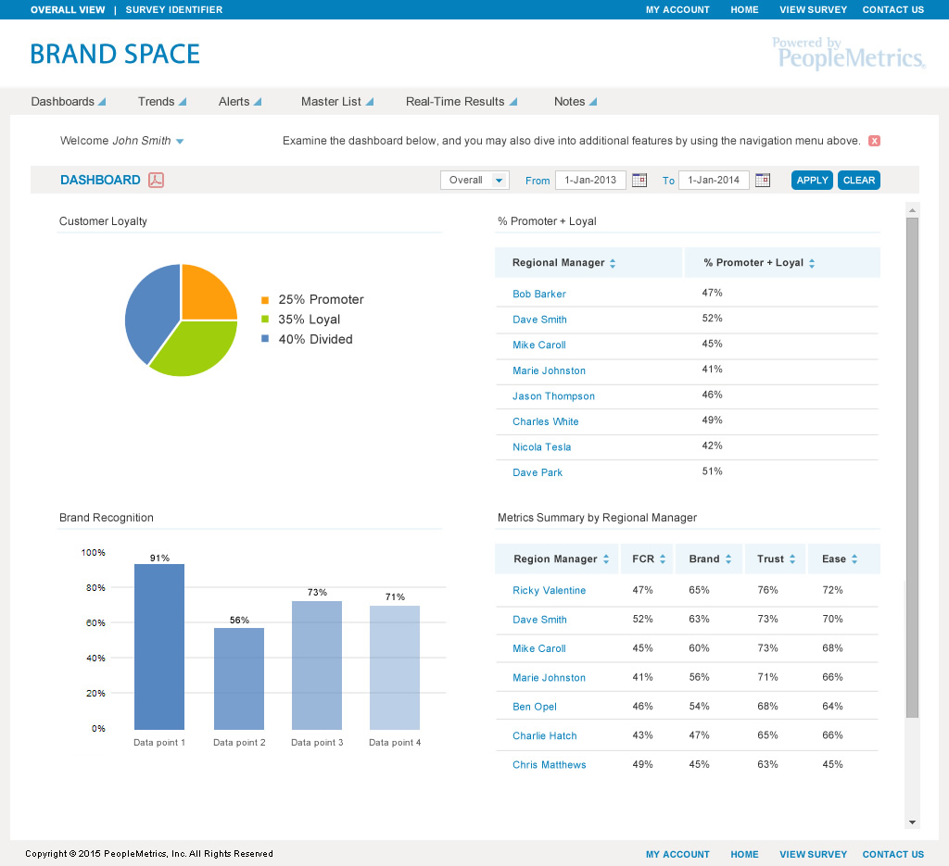Open Contact Us in footer
This screenshot has height=866, width=949.
click(x=892, y=855)
